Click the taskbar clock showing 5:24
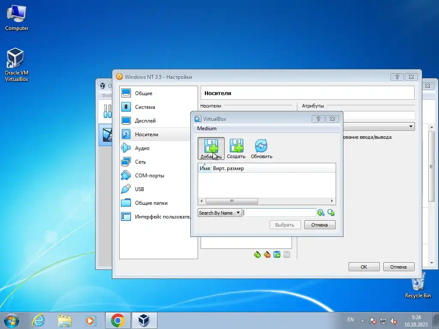439x329 pixels. (416, 321)
